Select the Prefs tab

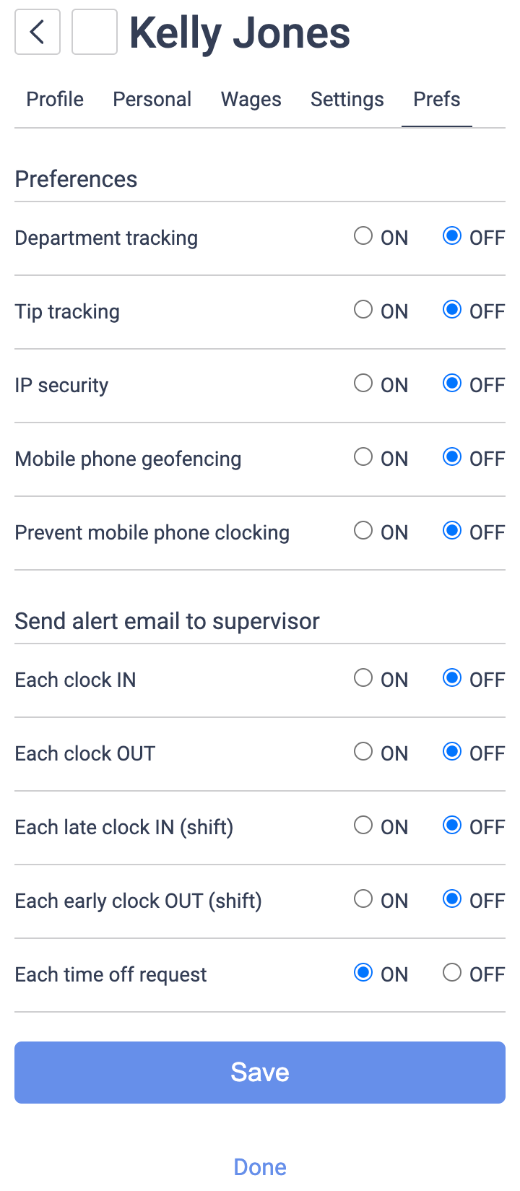pos(436,99)
